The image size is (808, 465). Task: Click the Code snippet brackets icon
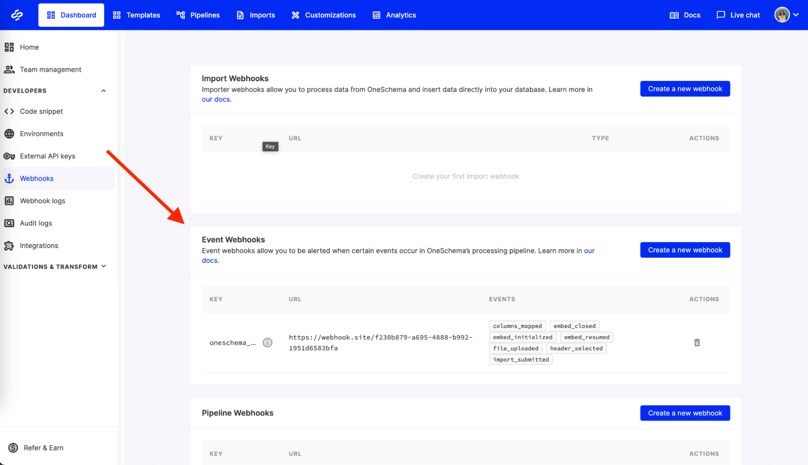click(x=9, y=112)
